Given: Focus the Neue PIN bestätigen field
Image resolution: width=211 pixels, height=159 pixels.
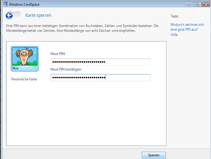Looking at the screenshot, I should (100, 78).
